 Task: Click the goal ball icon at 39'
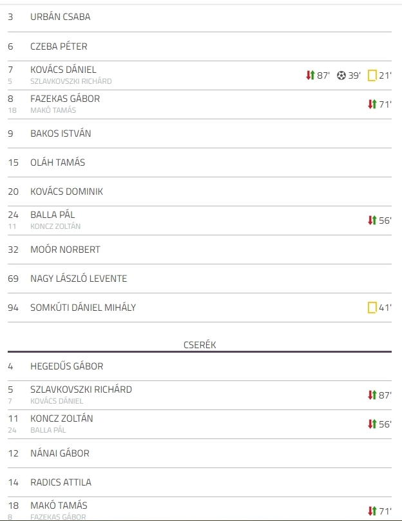click(x=341, y=75)
